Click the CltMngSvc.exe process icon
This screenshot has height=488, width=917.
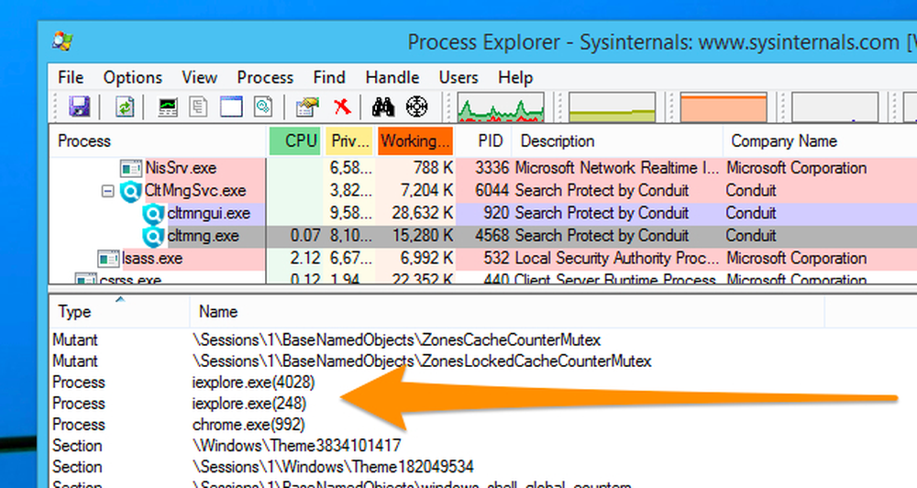[x=131, y=191]
